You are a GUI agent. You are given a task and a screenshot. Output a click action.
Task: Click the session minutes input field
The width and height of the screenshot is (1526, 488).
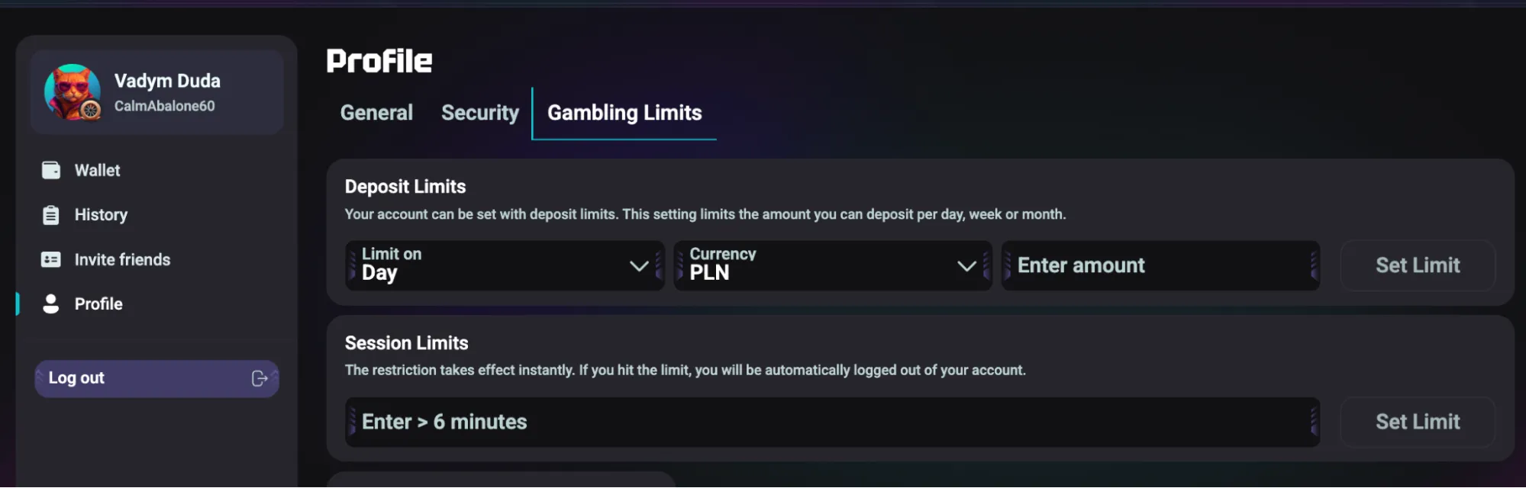click(x=832, y=422)
